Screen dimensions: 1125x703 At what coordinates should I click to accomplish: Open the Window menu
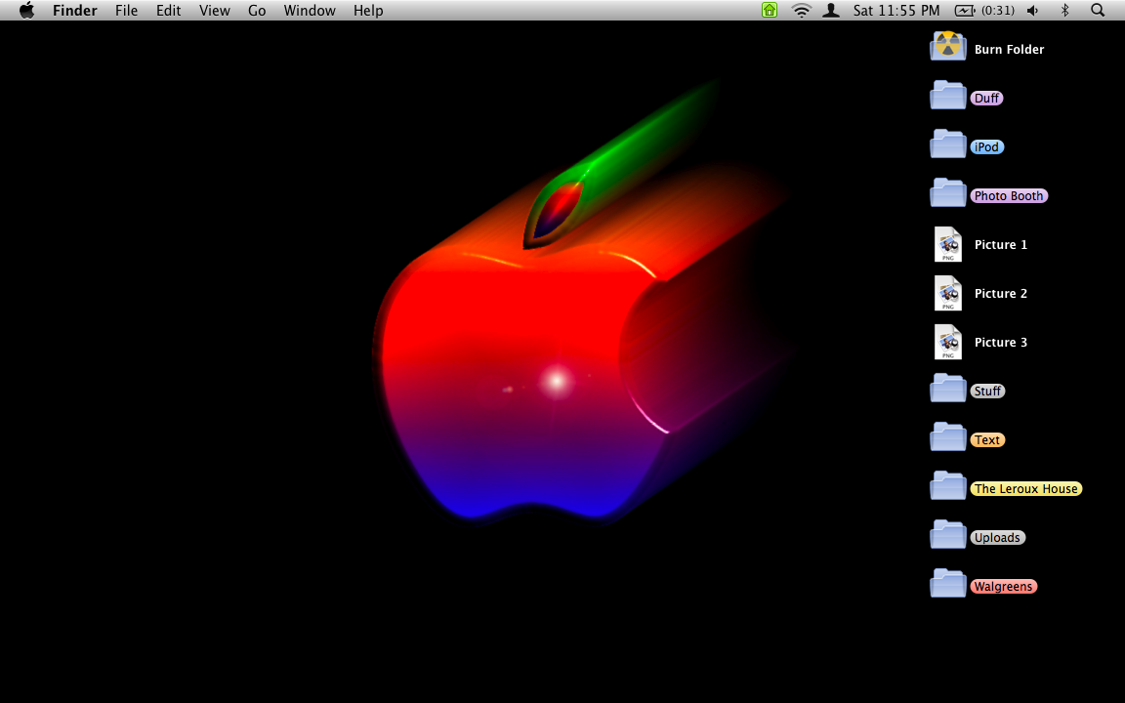click(x=310, y=10)
